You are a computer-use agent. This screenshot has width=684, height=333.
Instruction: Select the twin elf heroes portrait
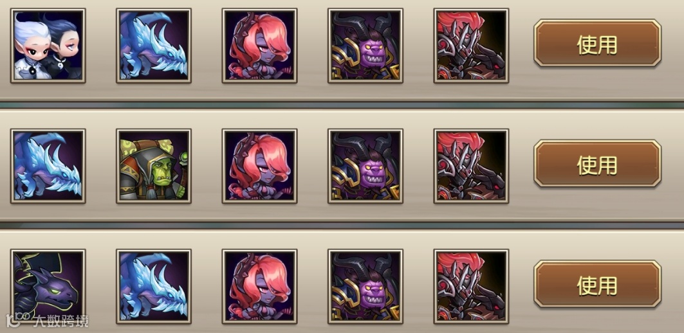48,46
